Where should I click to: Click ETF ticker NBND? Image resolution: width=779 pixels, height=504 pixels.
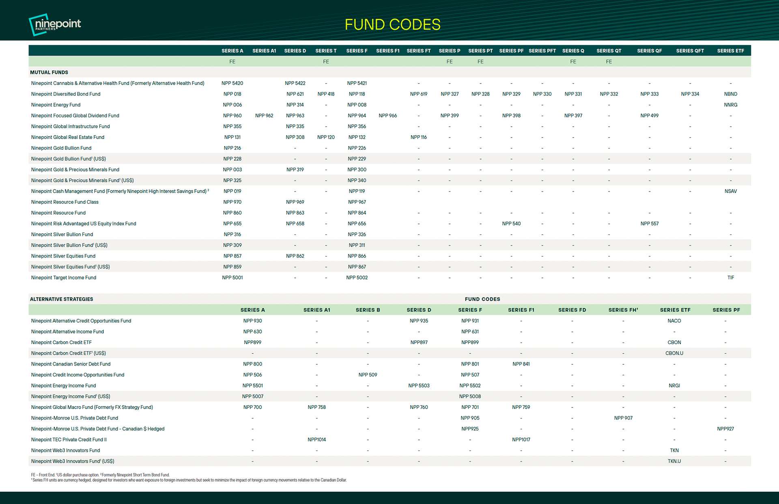[730, 94]
